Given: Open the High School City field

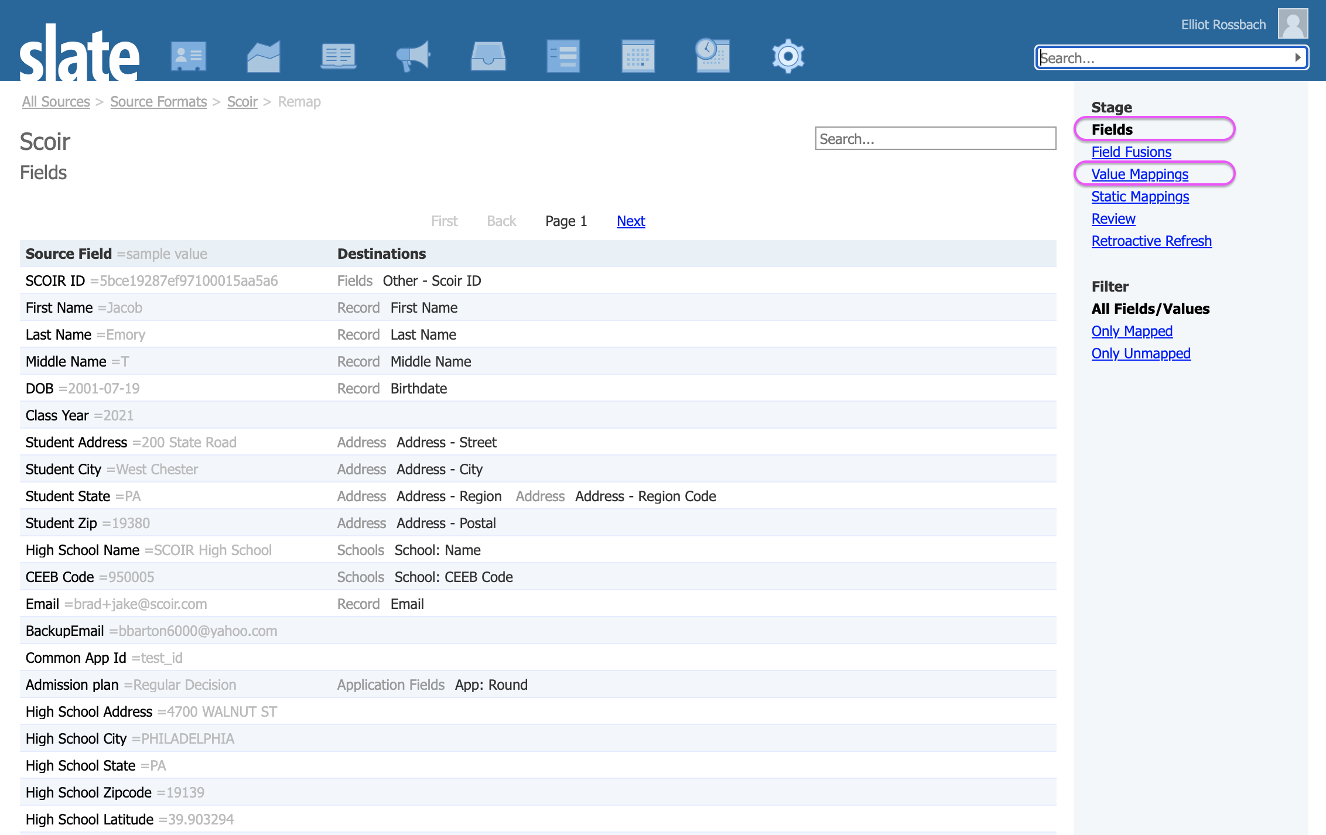Looking at the screenshot, I should [76, 738].
